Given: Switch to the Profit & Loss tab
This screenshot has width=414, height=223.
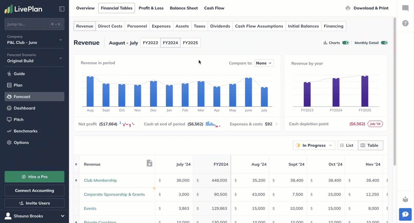Looking at the screenshot, I should click(x=151, y=8).
